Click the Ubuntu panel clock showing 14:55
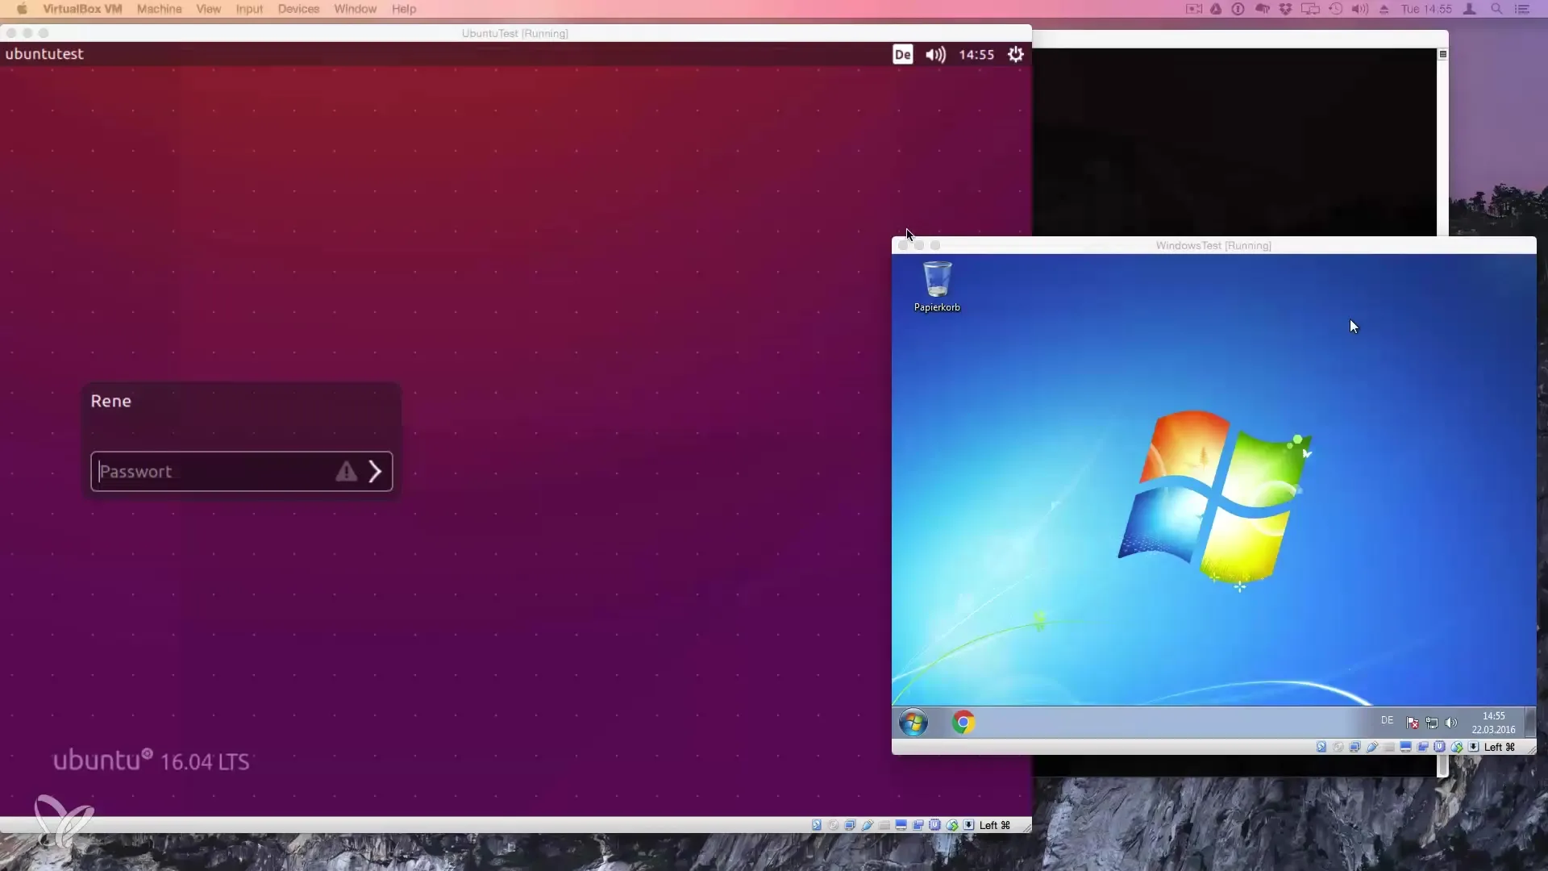Viewport: 1548px width, 871px height. [976, 55]
